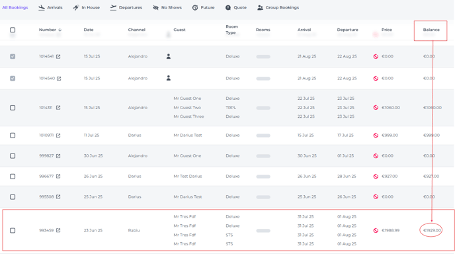Click the red status icon beside €1988.99
Image resolution: width=455 pixels, height=254 pixels.
pyautogui.click(x=376, y=230)
